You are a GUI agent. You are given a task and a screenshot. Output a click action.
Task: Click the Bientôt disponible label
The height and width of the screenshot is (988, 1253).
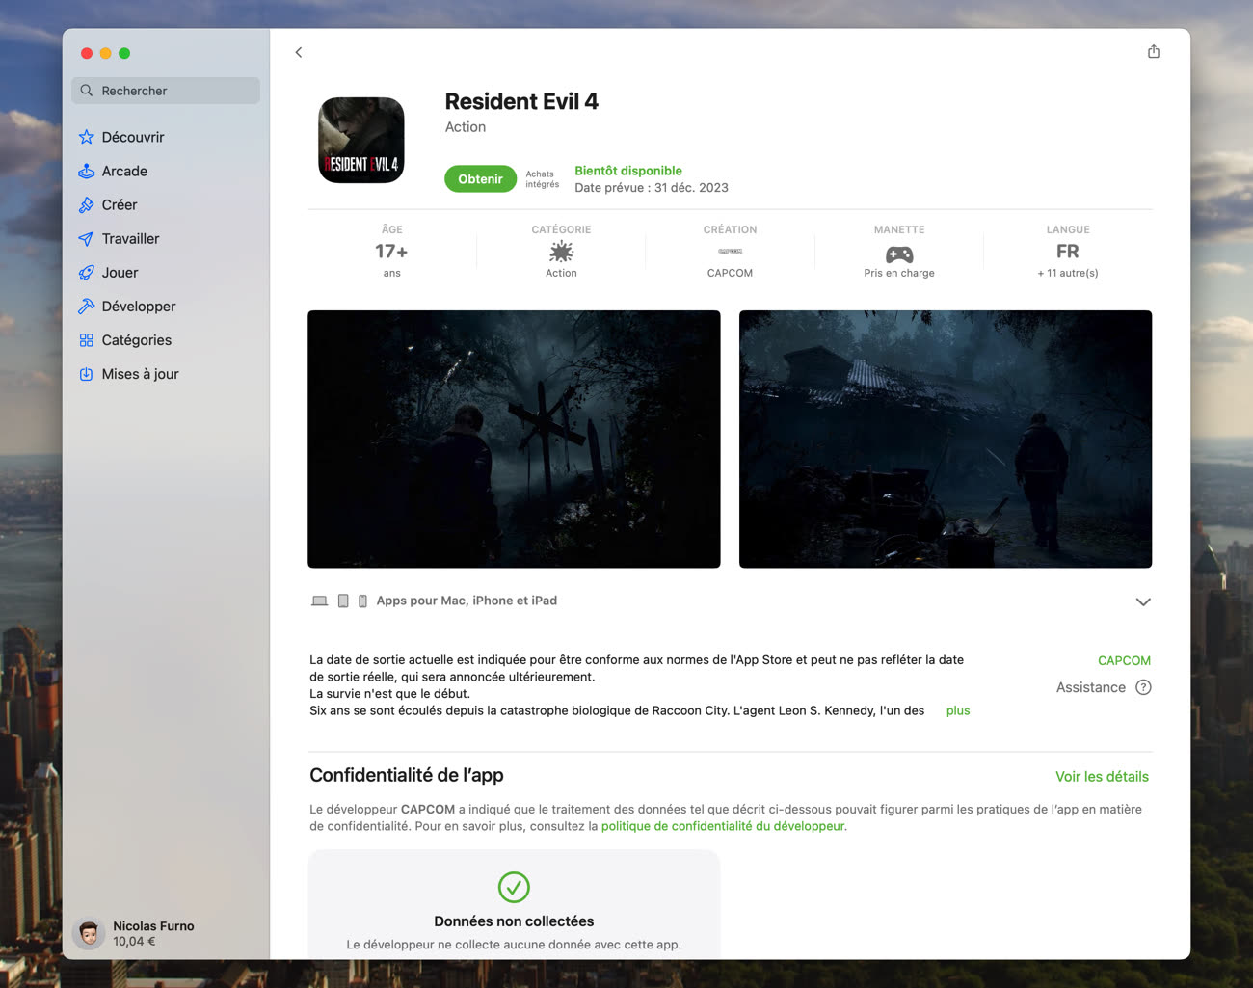point(628,171)
